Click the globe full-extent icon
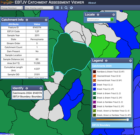The height and width of the screenshot is (135, 140). pos(71,8)
